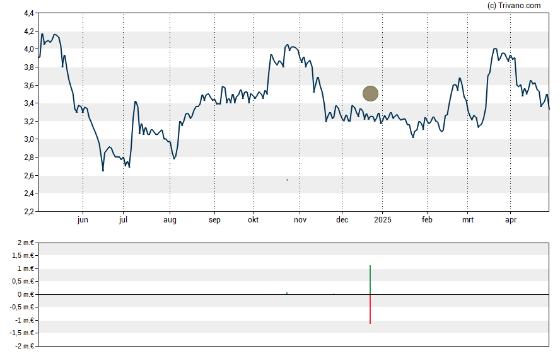560x356 pixels.
Task: Click the tiny green volume bar near late October
Action: coord(287,293)
